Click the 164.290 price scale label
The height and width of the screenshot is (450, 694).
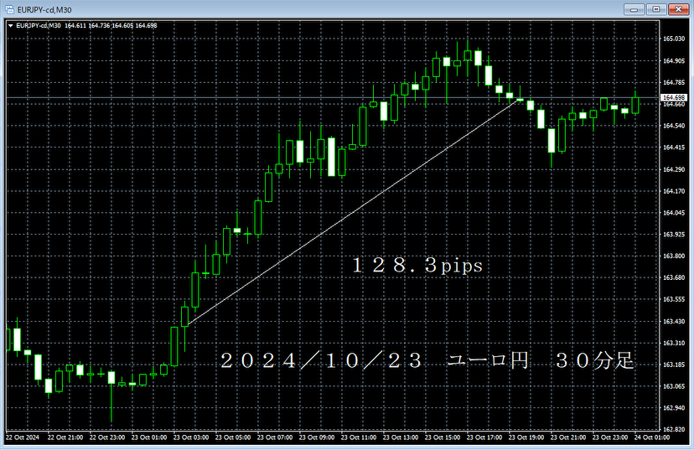tap(674, 169)
